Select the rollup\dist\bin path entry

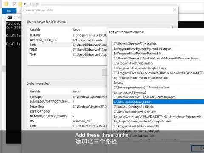pos(159,121)
